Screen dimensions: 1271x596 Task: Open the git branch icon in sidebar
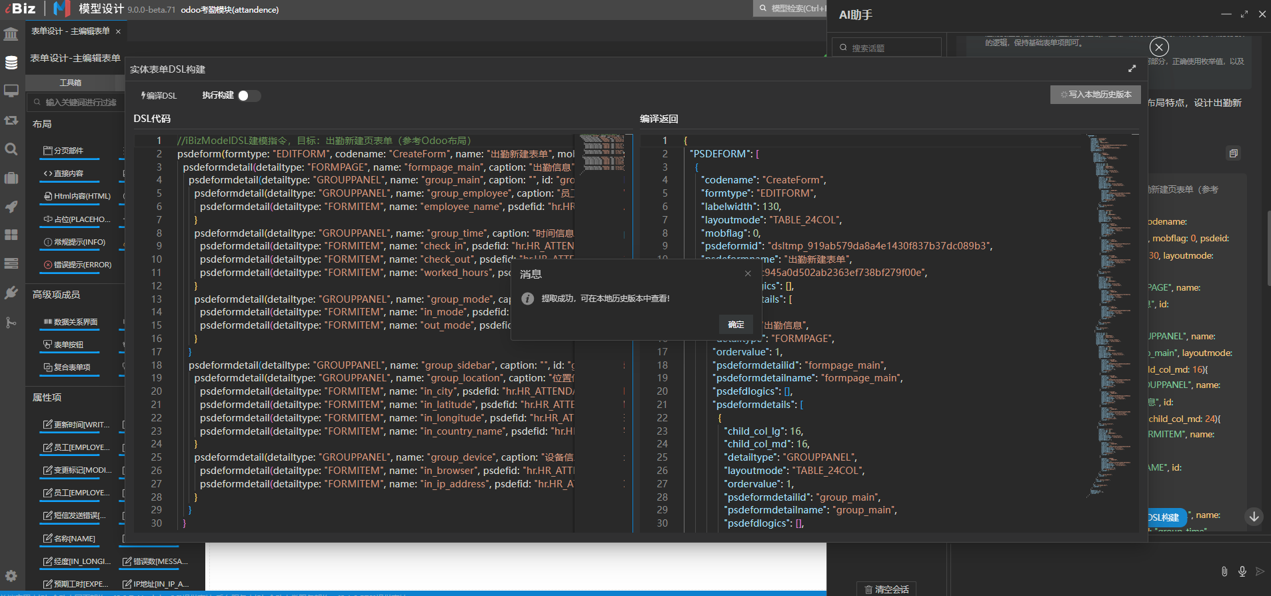point(11,323)
